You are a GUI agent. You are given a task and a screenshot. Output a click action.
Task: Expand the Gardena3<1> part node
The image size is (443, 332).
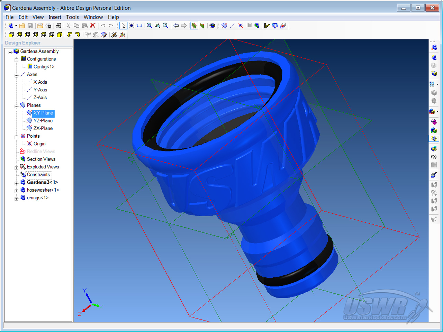pos(16,183)
